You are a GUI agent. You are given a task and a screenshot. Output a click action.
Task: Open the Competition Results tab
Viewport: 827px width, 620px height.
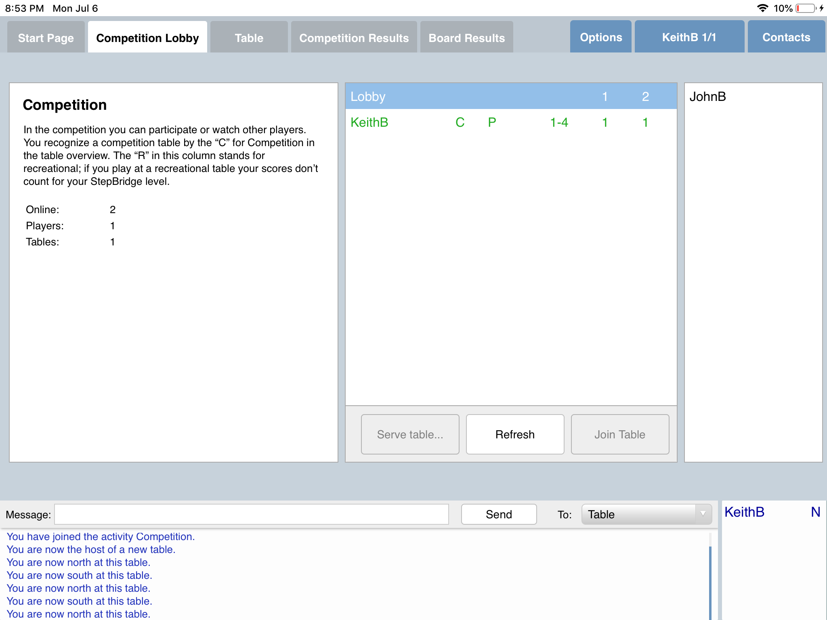[354, 38]
